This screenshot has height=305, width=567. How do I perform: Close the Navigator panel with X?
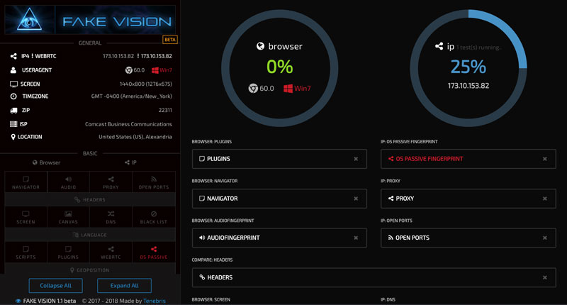pyautogui.click(x=356, y=199)
